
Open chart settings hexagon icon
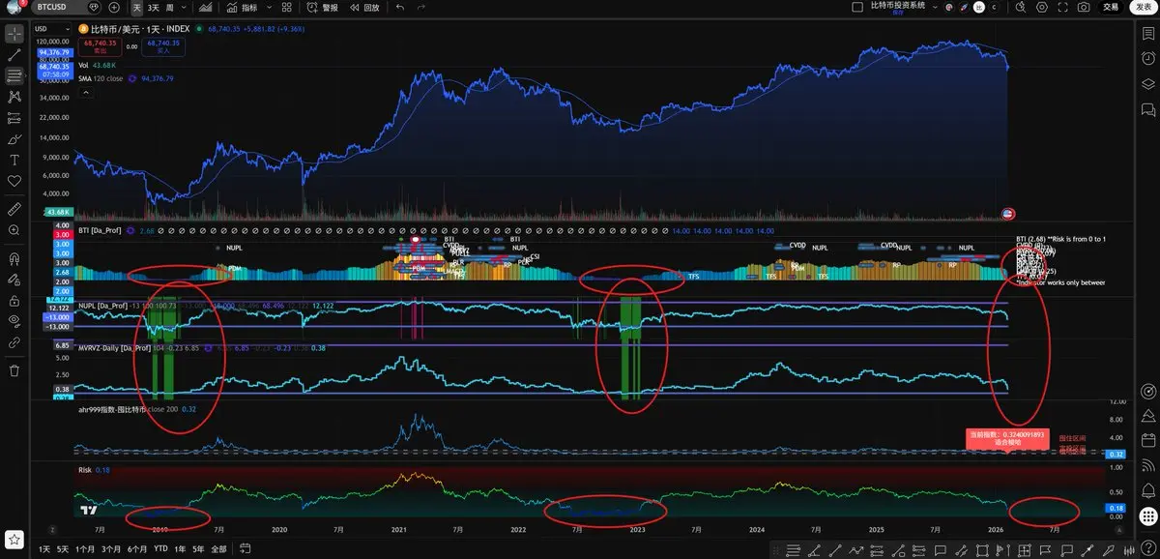point(1042,7)
